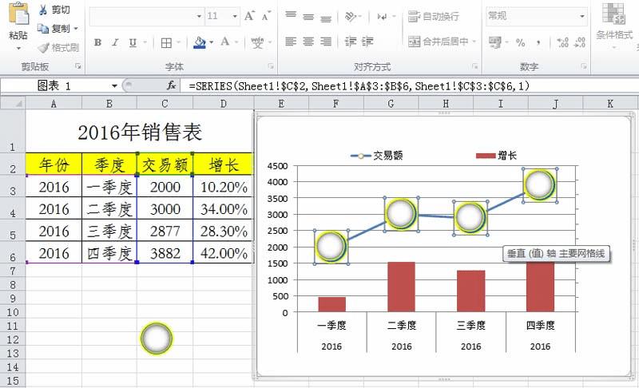Open the Underline style dropdown
Viewport: 639px width, 388px height.
tap(145, 42)
